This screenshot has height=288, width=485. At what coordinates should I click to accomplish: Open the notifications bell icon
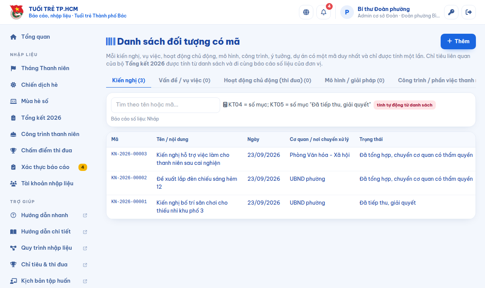[x=324, y=12]
